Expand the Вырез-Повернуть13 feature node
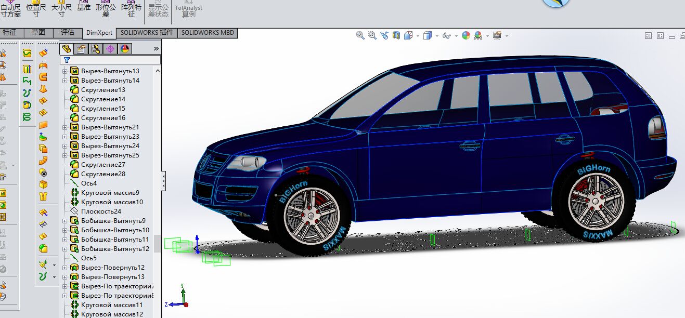This screenshot has height=318, width=685. click(x=65, y=277)
